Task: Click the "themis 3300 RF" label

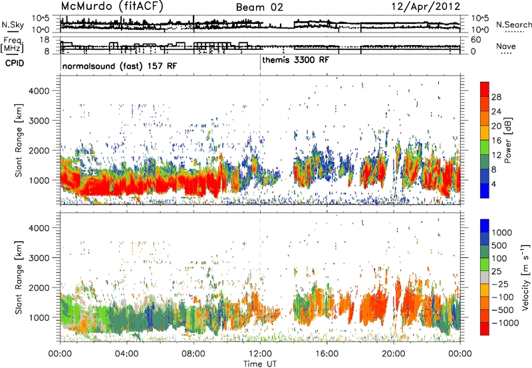Action: 295,60
